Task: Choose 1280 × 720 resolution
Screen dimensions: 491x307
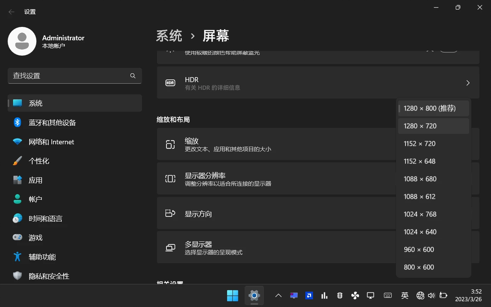Action: pyautogui.click(x=433, y=126)
